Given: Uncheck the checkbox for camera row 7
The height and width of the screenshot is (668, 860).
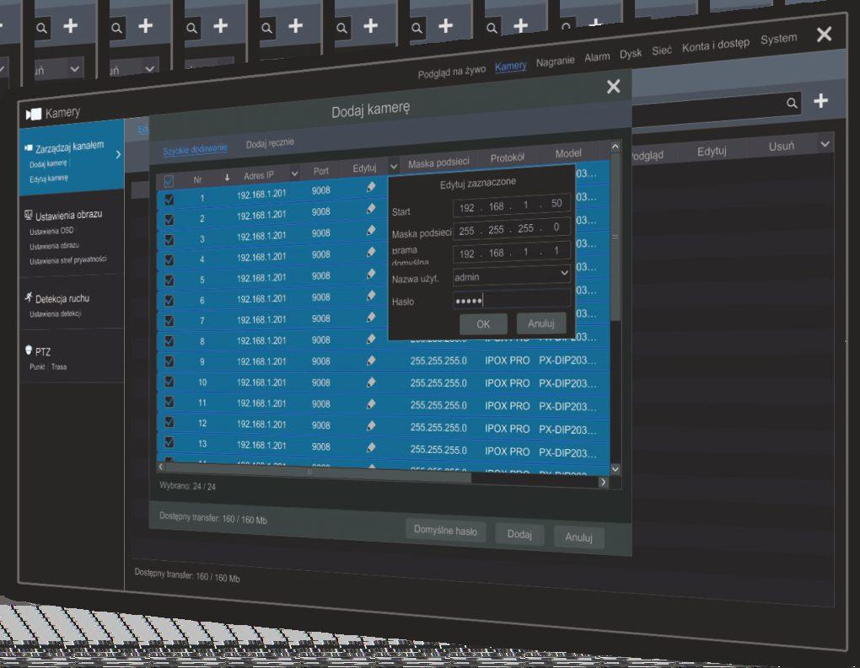Looking at the screenshot, I should pyautogui.click(x=169, y=321).
